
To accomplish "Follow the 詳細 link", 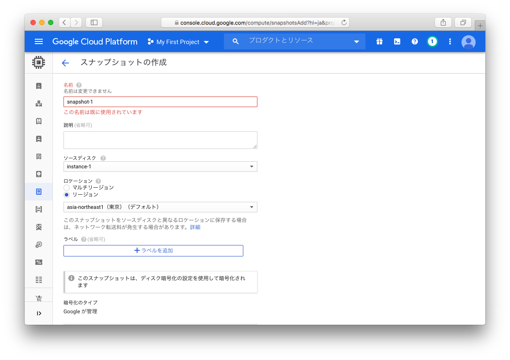I will click(195, 227).
